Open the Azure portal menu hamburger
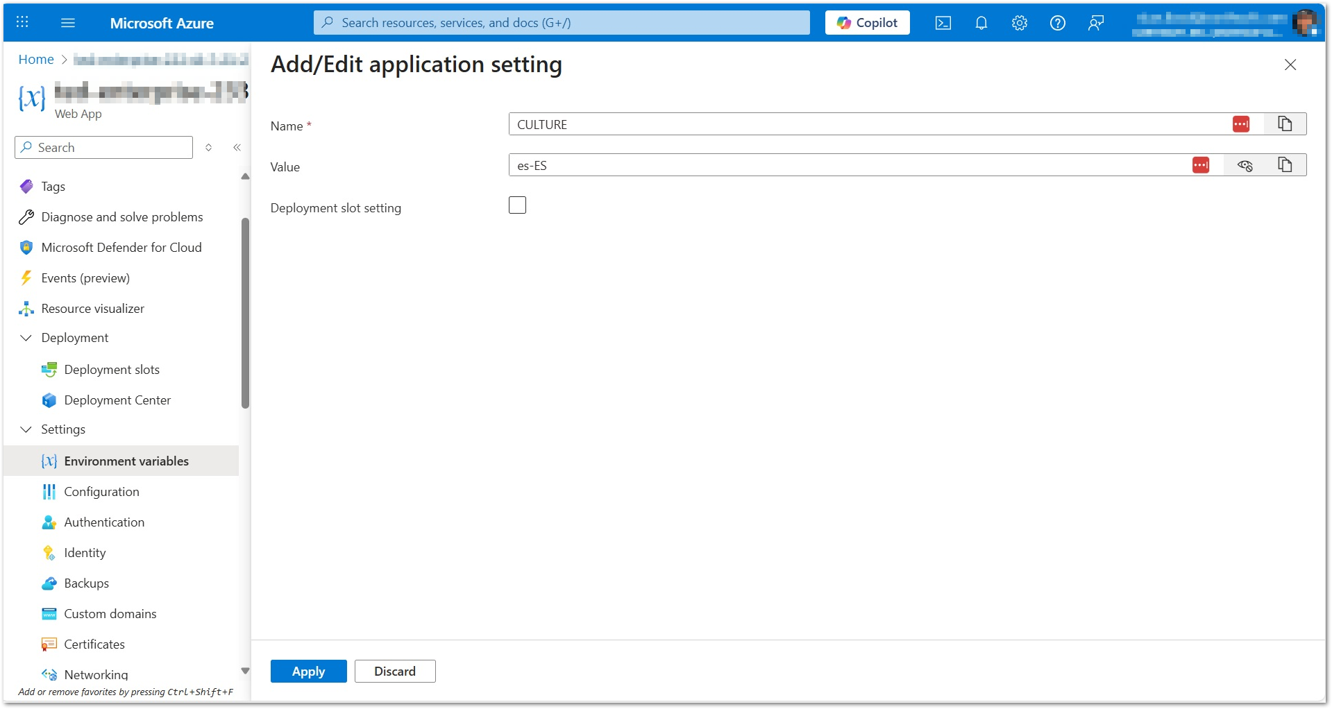 67,22
